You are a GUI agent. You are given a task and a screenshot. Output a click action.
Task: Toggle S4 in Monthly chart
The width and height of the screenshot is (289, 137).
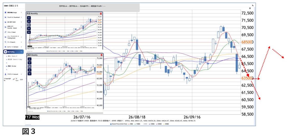click(x=29, y=29)
